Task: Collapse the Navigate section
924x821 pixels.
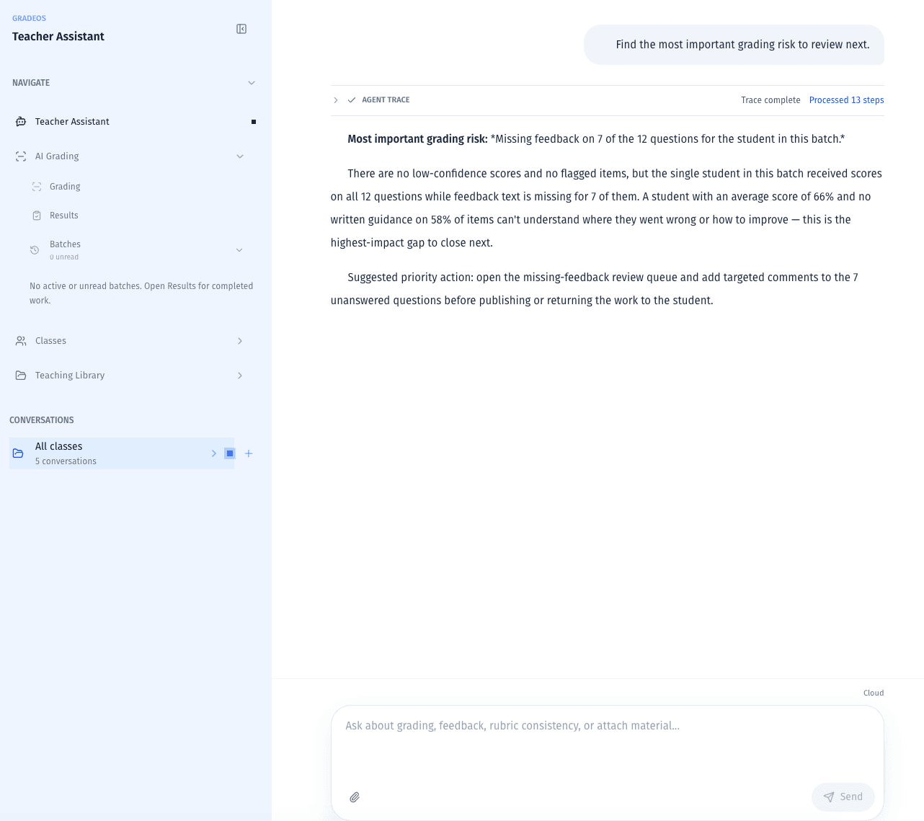Action: (252, 83)
